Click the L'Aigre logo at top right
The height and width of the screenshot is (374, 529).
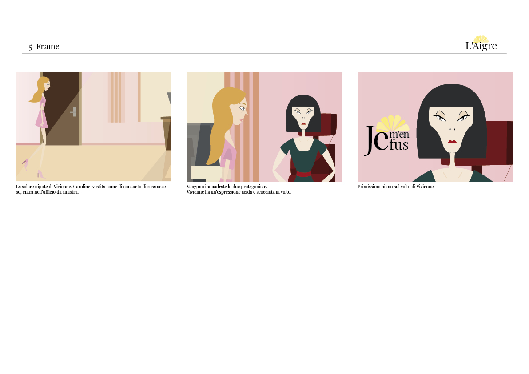[481, 43]
